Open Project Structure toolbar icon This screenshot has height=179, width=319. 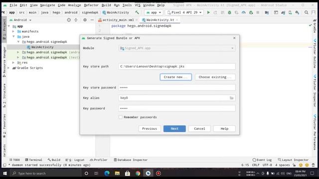pyautogui.click(x=267, y=12)
